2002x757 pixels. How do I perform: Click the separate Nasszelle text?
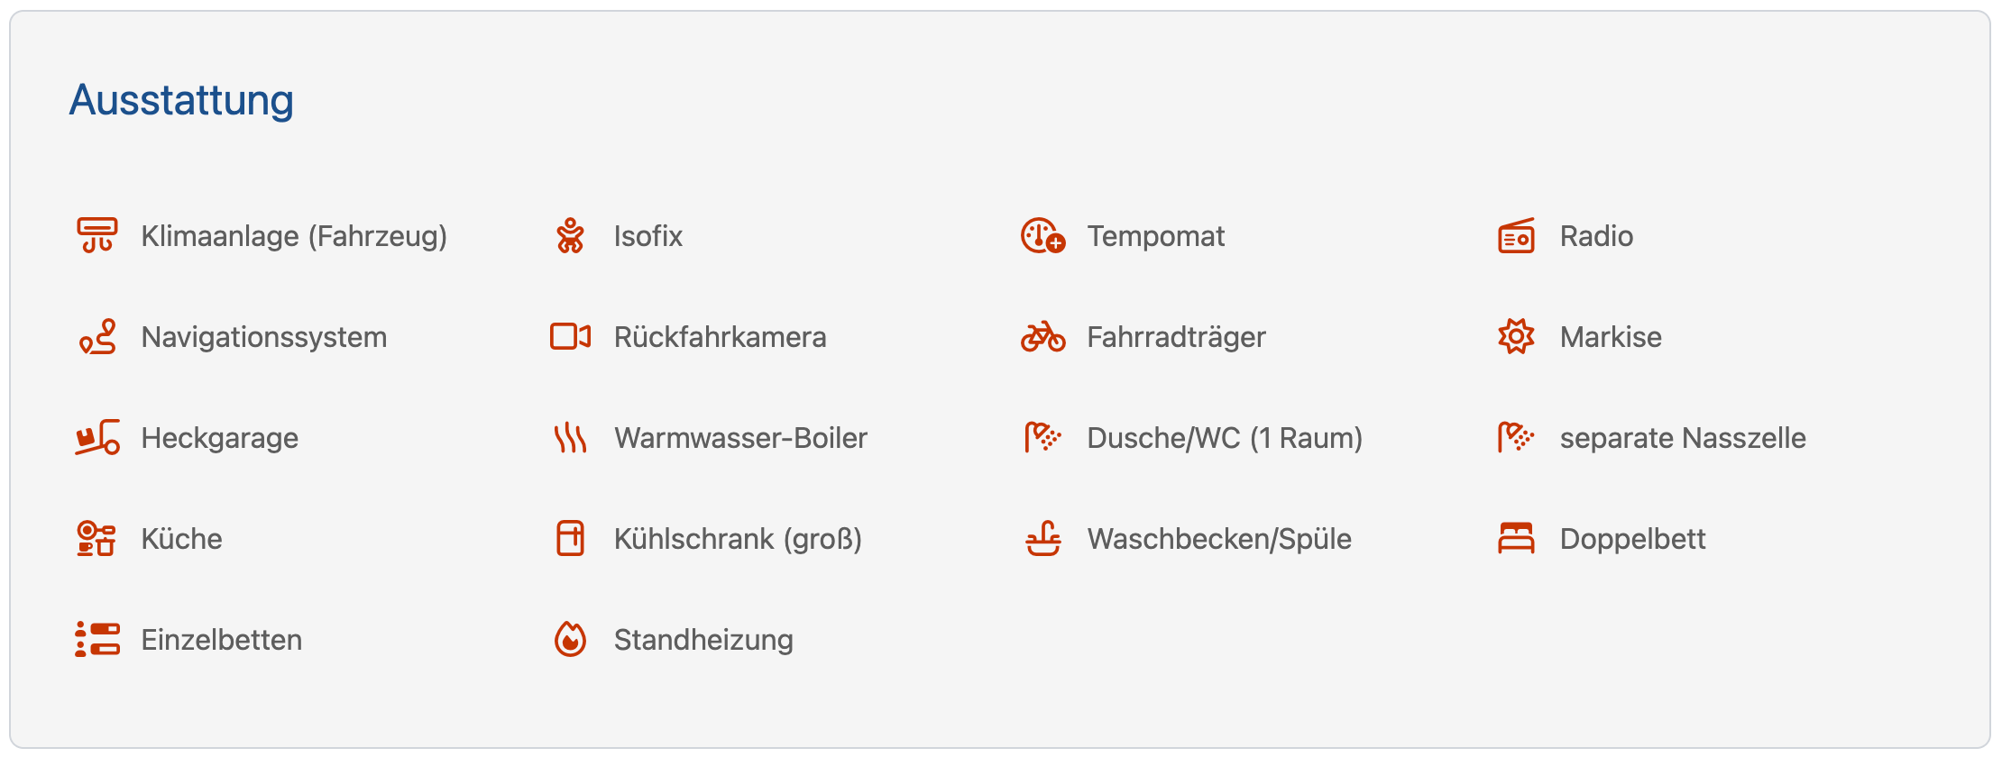[x=1682, y=438]
